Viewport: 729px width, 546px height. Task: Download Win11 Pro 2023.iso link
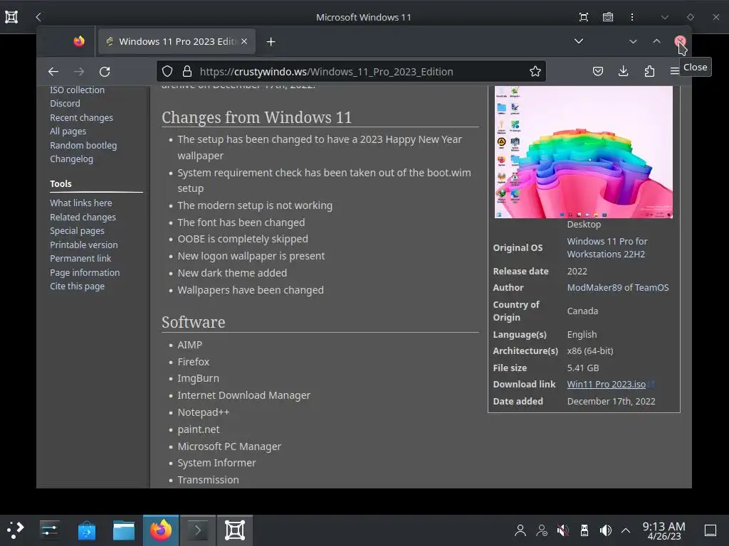(607, 384)
